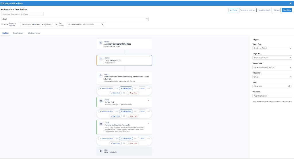
Task: Click Save as template button
Action: (247, 10)
